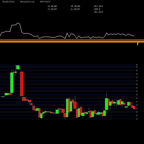
Task: Click the last red candlestick at the chart's right end
Action: 134,108
